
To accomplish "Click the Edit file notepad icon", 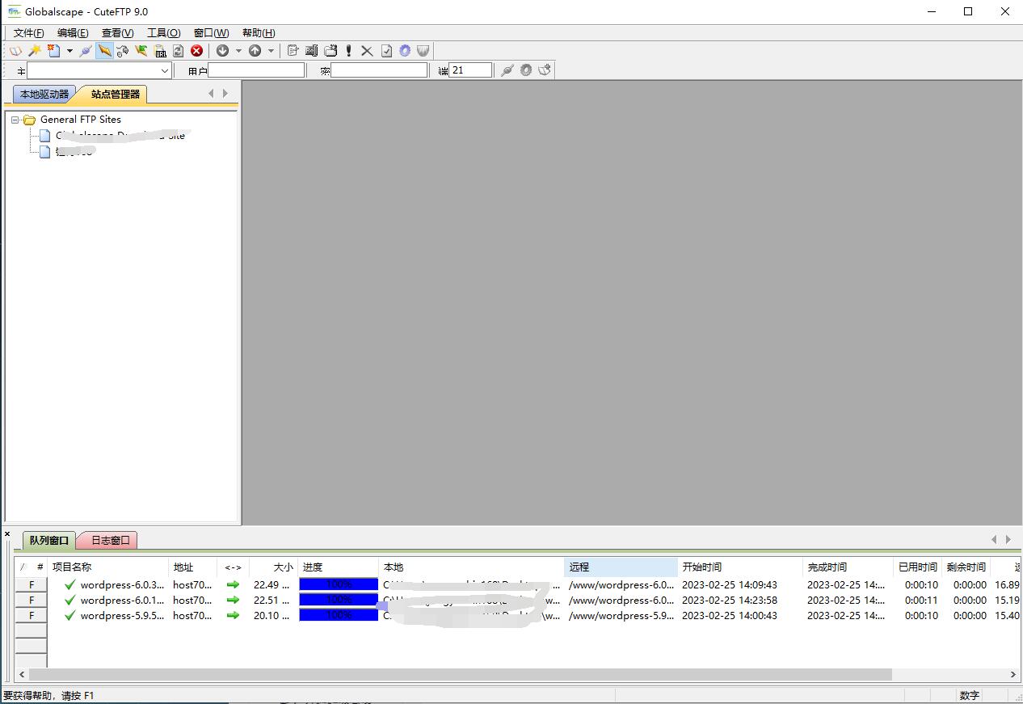I will tap(293, 51).
